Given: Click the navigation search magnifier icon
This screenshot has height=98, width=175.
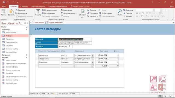Looking at the screenshot, I should [27, 27].
